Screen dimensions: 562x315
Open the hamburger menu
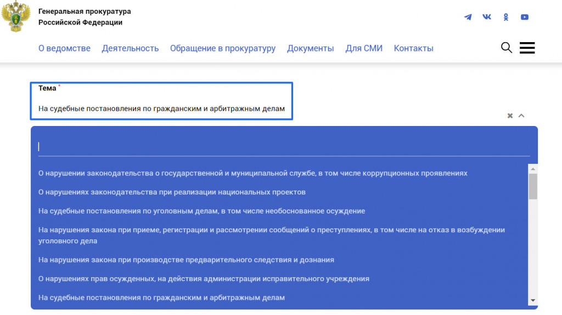pyautogui.click(x=527, y=48)
